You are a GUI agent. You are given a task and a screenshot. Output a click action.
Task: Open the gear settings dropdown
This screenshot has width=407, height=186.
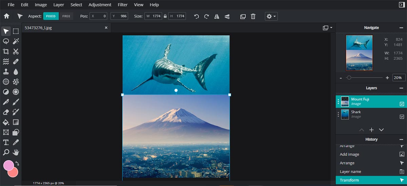(271, 16)
